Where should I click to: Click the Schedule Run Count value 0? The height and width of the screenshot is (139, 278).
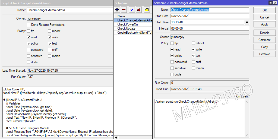210,83
